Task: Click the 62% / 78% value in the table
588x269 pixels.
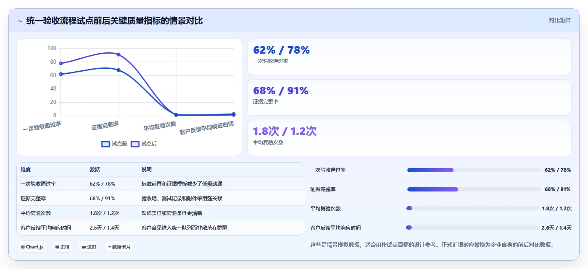Action: [x=102, y=184]
